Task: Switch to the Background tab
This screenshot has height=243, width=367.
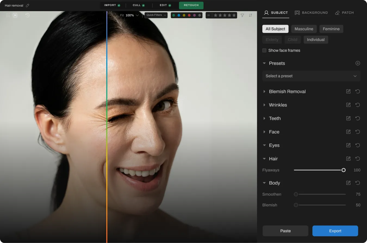Action: click(311, 13)
